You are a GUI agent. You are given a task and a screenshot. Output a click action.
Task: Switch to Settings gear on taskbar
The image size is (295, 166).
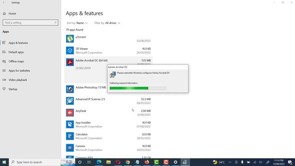click(176, 162)
